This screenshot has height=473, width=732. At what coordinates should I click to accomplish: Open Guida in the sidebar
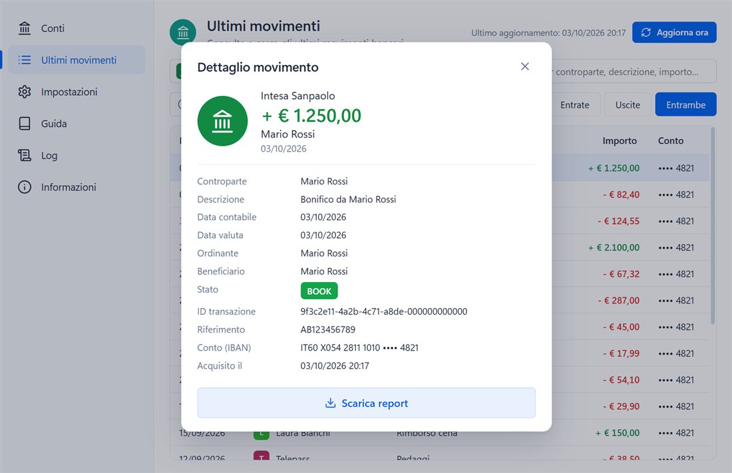click(77, 124)
